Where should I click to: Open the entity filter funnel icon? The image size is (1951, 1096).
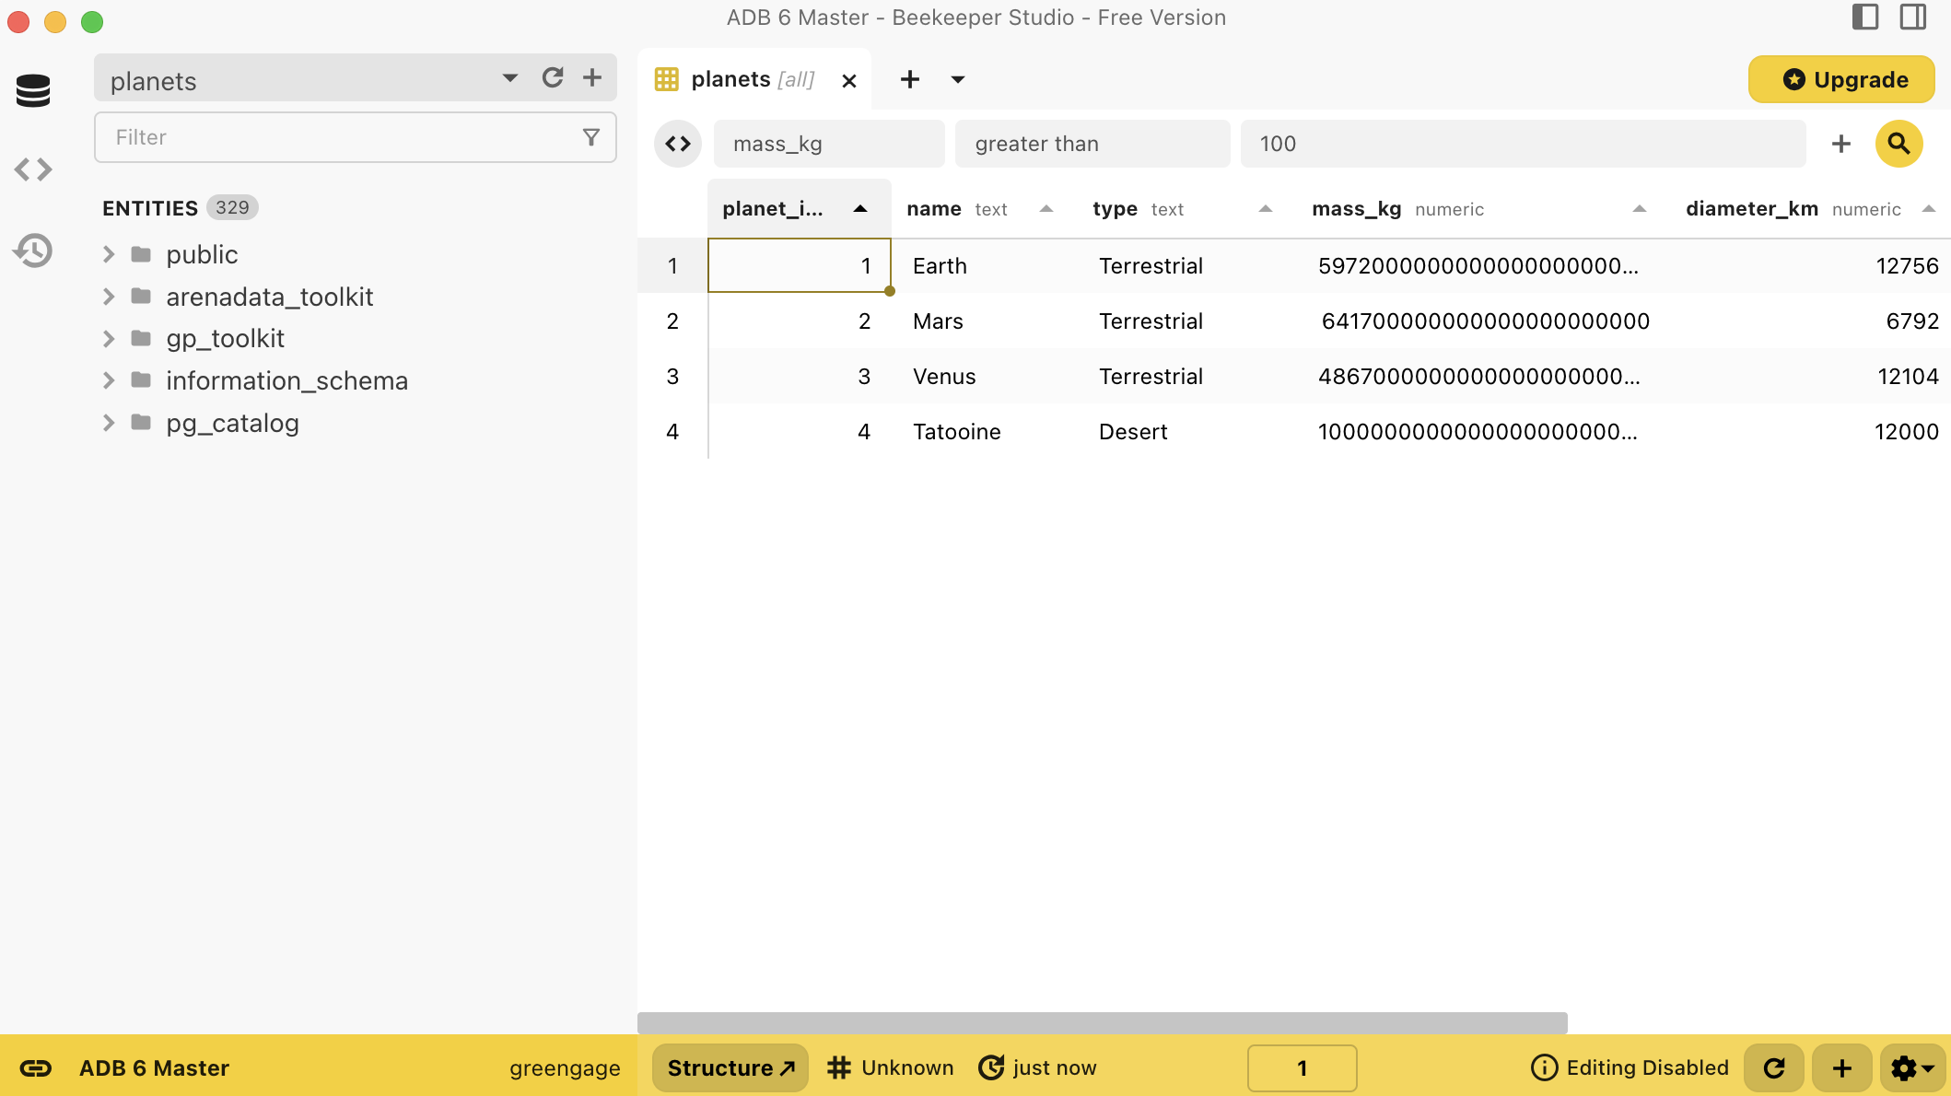tap(591, 137)
